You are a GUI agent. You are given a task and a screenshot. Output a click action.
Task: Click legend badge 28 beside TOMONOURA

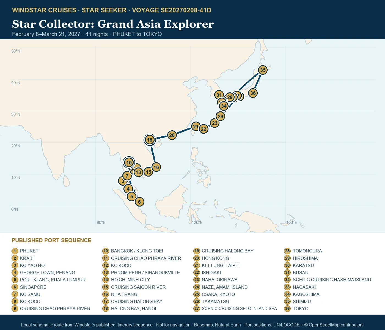[x=287, y=251]
